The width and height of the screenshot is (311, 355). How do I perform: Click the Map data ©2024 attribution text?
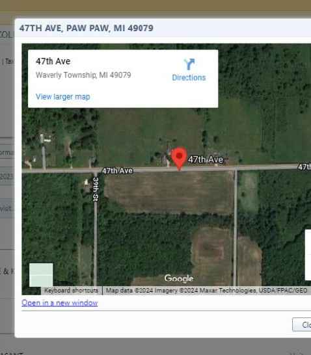click(x=206, y=291)
